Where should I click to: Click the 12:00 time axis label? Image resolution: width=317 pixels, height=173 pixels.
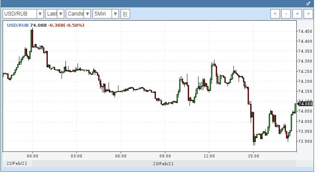(x=209, y=156)
